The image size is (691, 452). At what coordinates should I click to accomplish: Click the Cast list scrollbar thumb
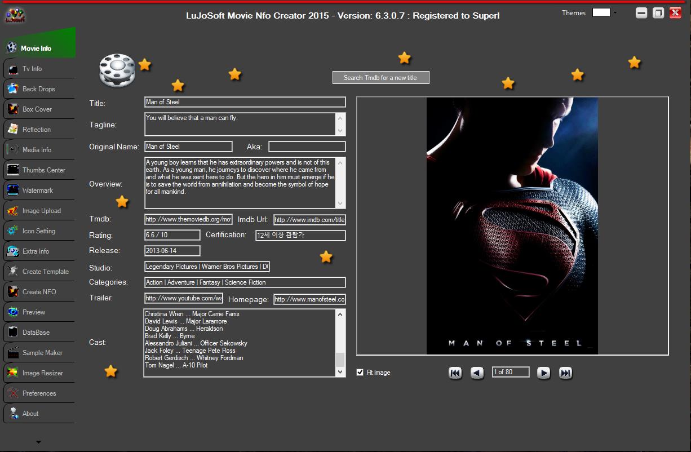[340, 360]
